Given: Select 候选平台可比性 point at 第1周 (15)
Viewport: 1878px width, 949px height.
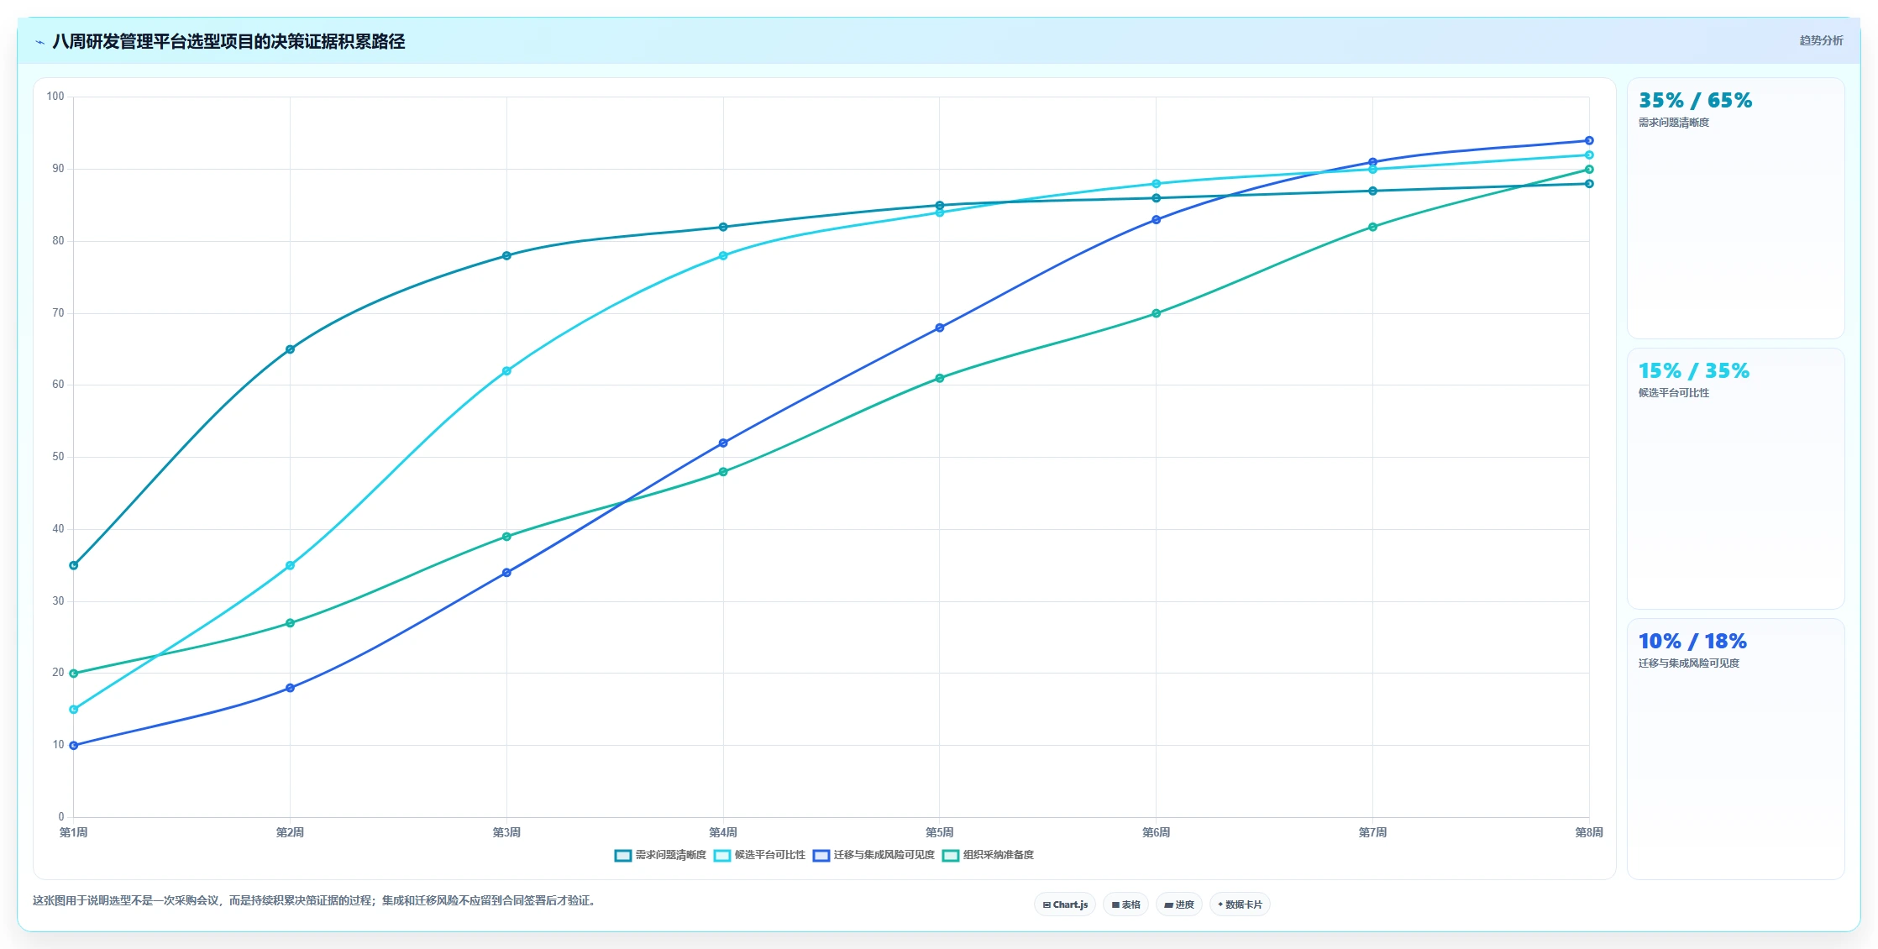Looking at the screenshot, I should click(74, 710).
